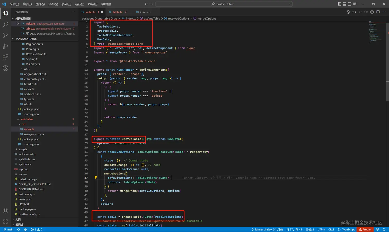Open the Search view in activity bar
The width and height of the screenshot is (389, 232).
tap(5, 24)
